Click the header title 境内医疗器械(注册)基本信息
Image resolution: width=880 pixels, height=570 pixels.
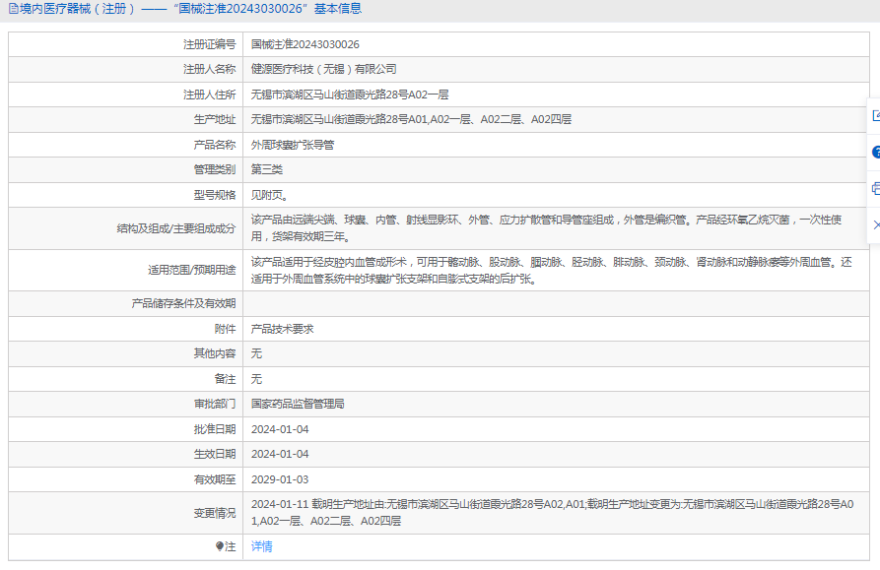click(191, 9)
